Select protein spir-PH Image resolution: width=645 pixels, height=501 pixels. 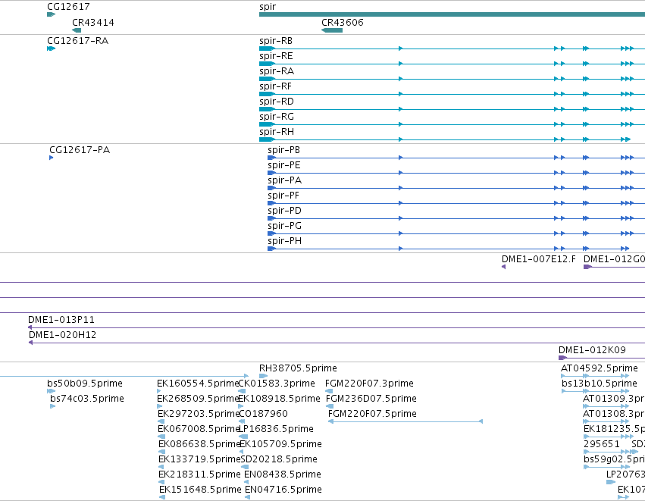(x=284, y=241)
